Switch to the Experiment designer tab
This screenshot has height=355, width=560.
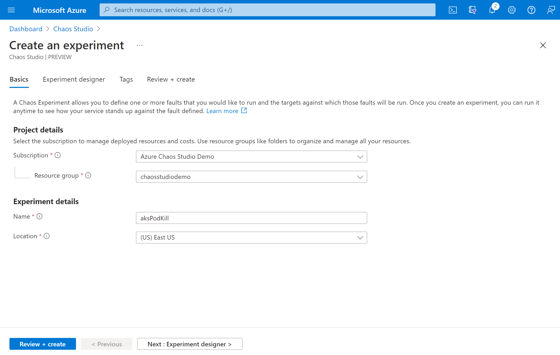click(x=73, y=79)
